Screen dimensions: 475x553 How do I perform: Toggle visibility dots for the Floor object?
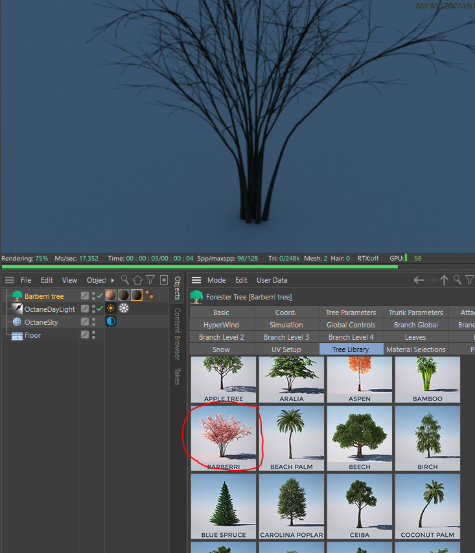click(x=94, y=335)
